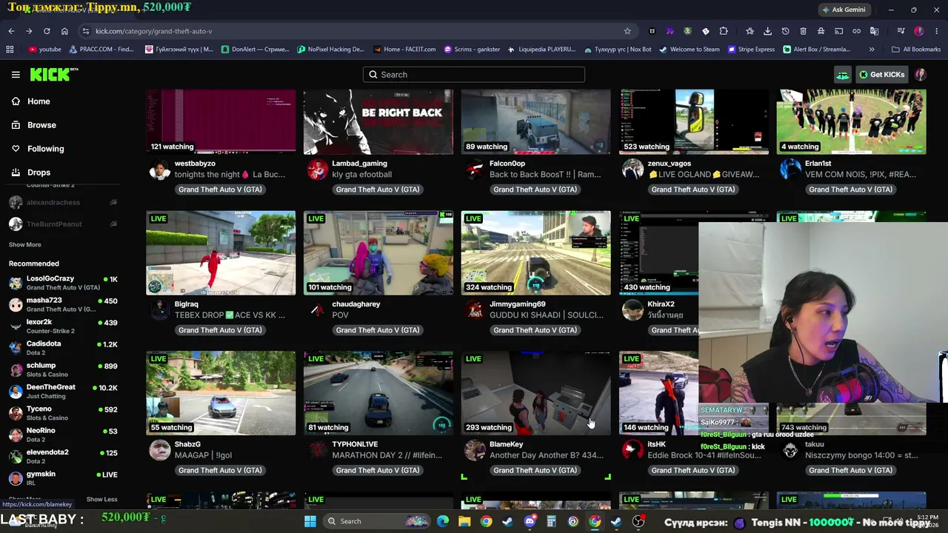
Task: Open TYPHONL1VE stream thumbnail
Action: 378,393
